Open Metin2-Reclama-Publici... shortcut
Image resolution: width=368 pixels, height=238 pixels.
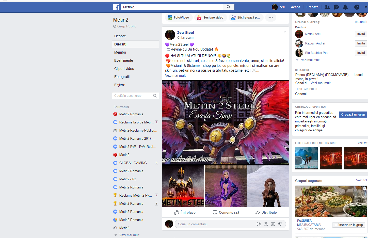(138, 130)
